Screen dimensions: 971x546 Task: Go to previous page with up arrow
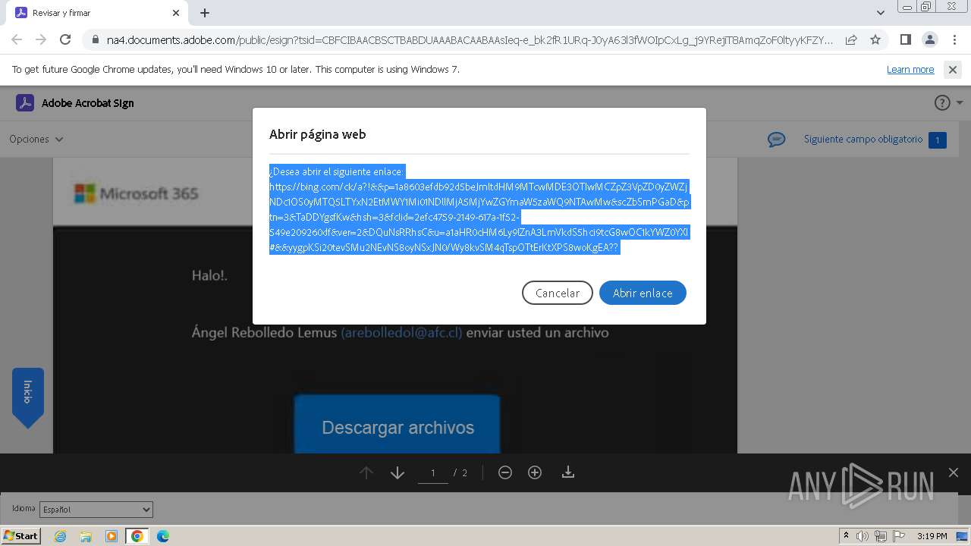[366, 472]
